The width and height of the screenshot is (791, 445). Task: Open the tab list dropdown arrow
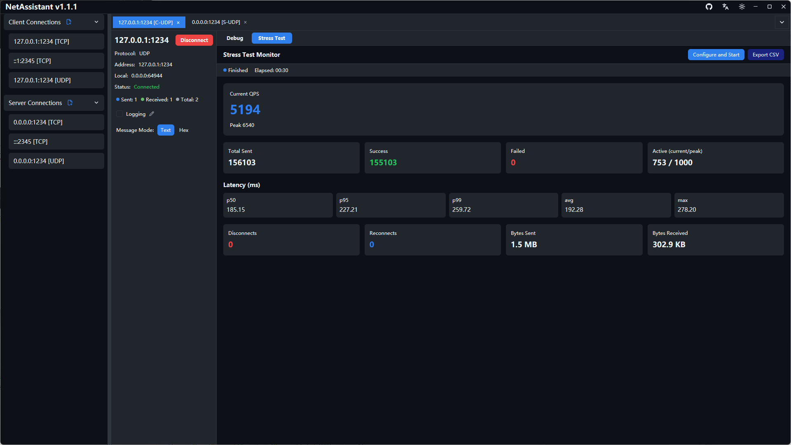point(782,22)
